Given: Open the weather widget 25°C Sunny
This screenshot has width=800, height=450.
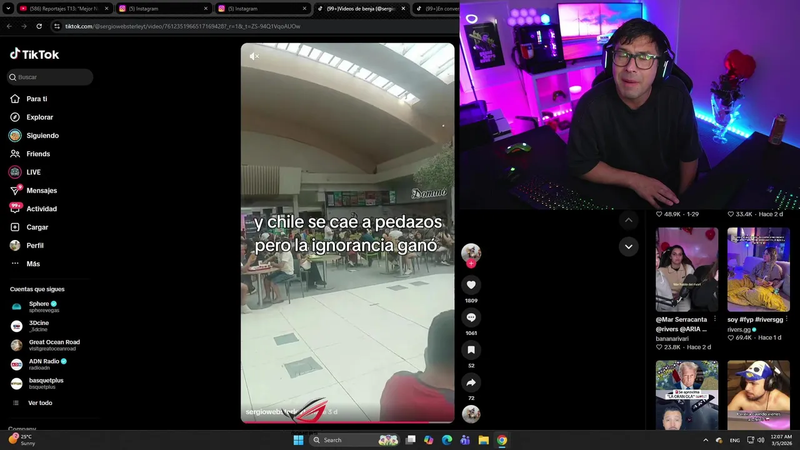Looking at the screenshot, I should 22,440.
